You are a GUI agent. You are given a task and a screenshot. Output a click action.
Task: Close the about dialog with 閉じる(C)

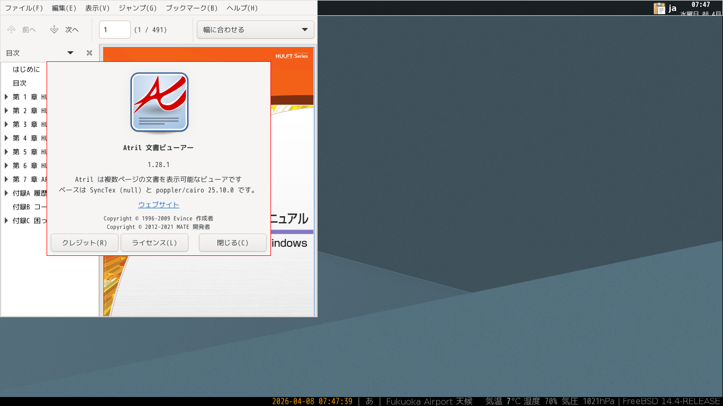click(233, 243)
